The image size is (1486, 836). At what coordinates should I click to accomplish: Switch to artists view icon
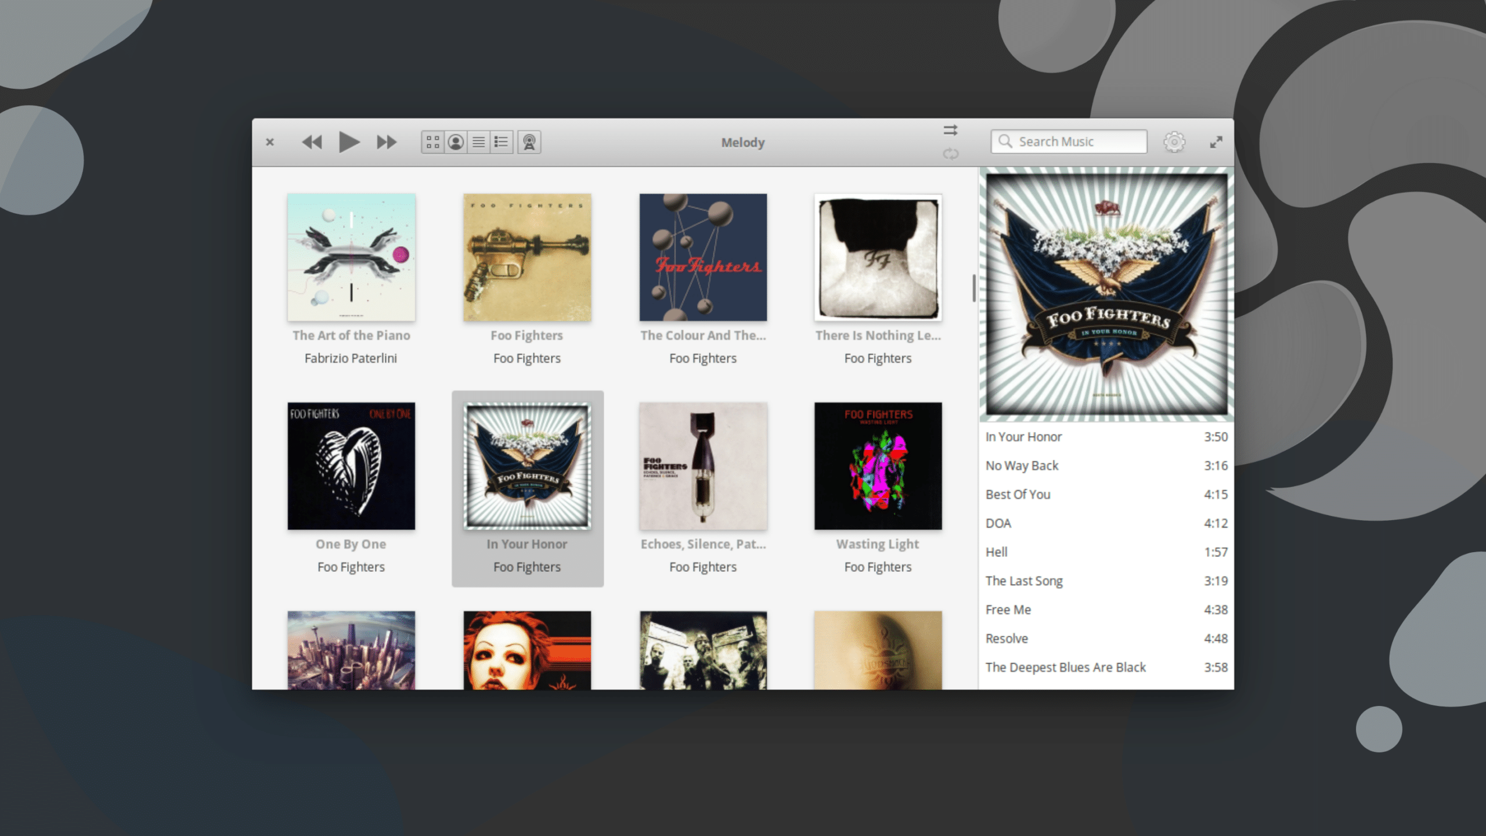tap(456, 142)
